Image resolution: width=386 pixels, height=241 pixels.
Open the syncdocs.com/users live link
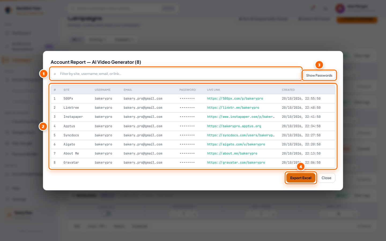pyautogui.click(x=241, y=135)
